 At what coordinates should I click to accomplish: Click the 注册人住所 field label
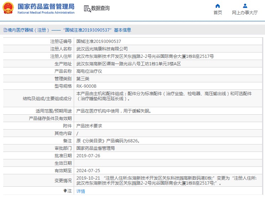click(61, 56)
